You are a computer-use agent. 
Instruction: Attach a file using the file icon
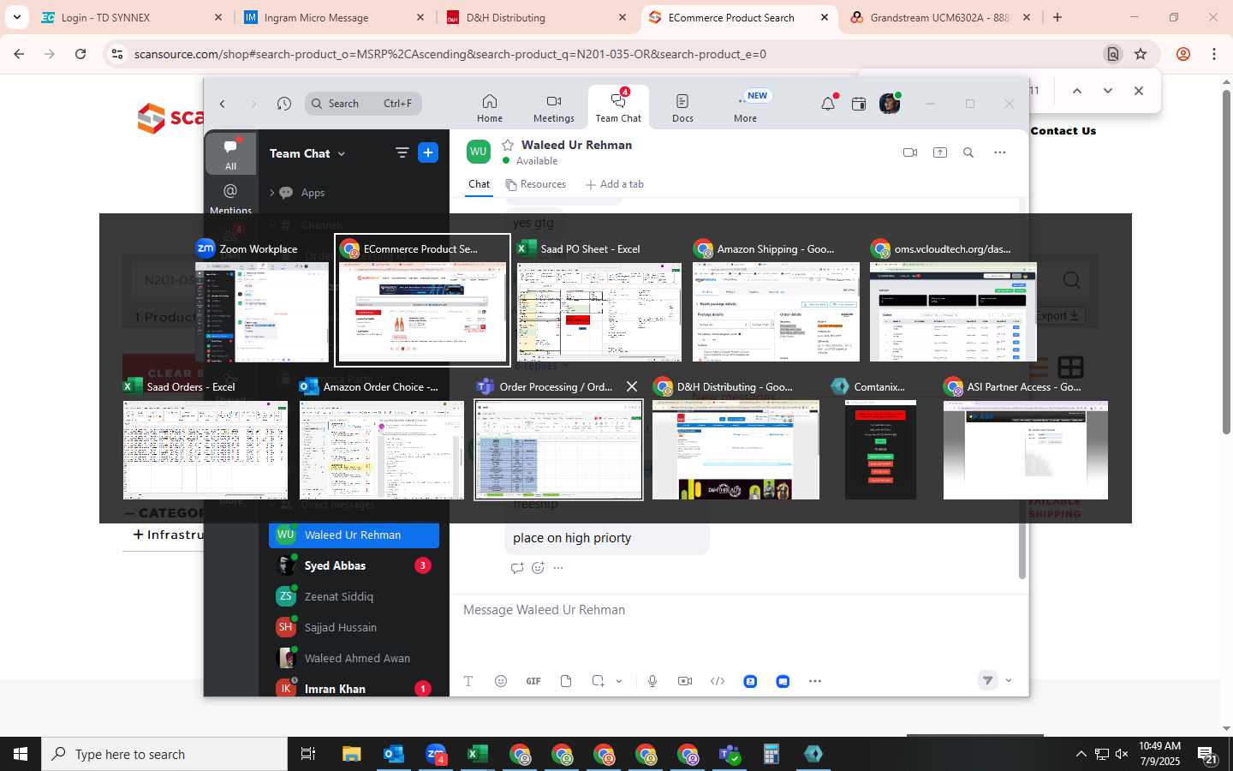pos(566,681)
